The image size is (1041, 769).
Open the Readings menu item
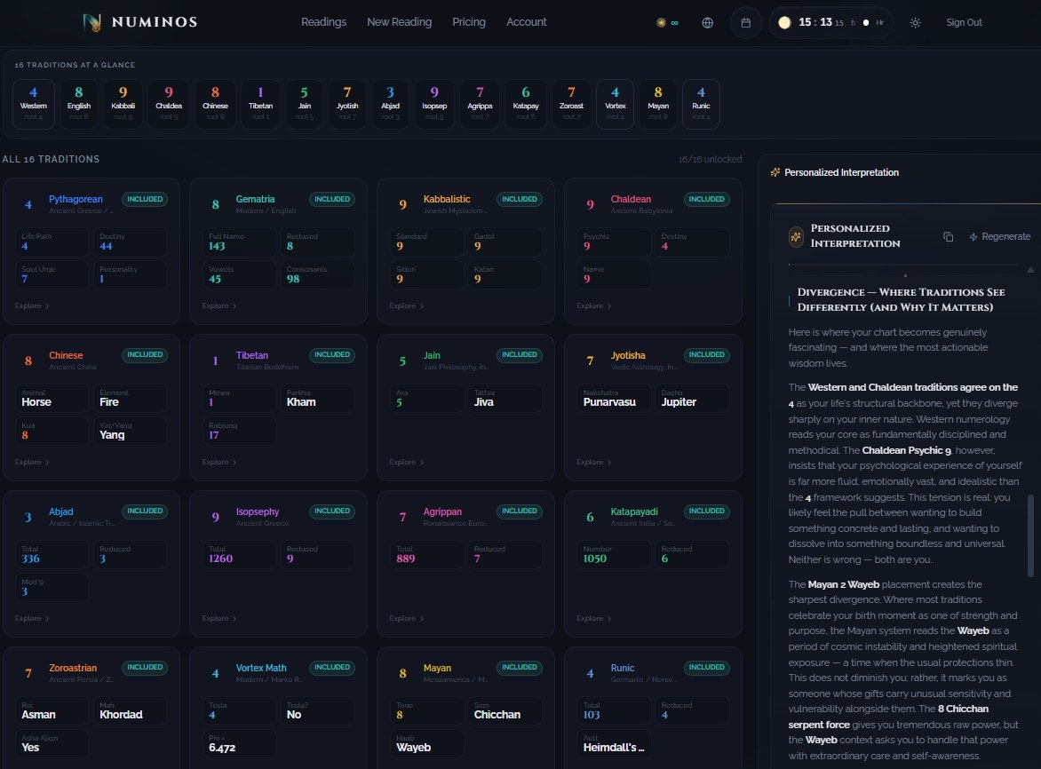324,22
